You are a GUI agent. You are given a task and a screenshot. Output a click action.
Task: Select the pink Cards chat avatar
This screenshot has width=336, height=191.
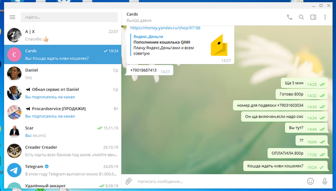(14, 55)
